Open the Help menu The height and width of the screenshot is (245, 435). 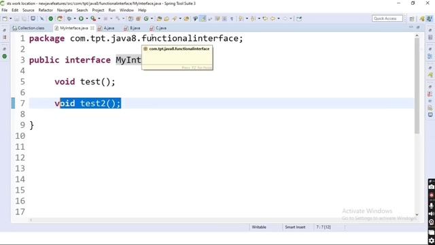tap(142, 10)
